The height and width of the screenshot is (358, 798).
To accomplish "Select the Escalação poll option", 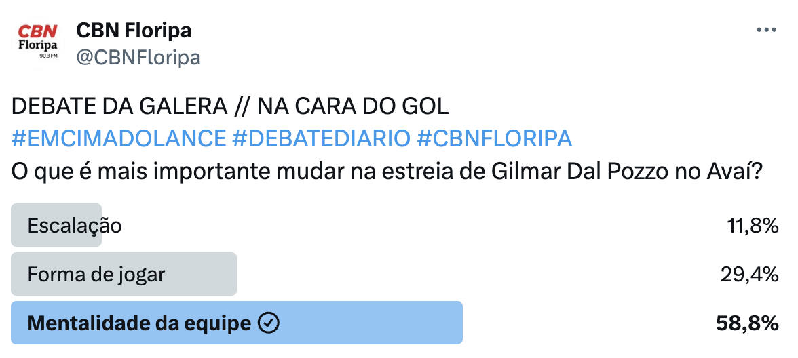I will [395, 225].
